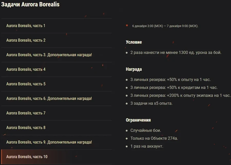Open часть 9 with Дополнительная награда
Screen dimensions: 231x165
(49, 142)
